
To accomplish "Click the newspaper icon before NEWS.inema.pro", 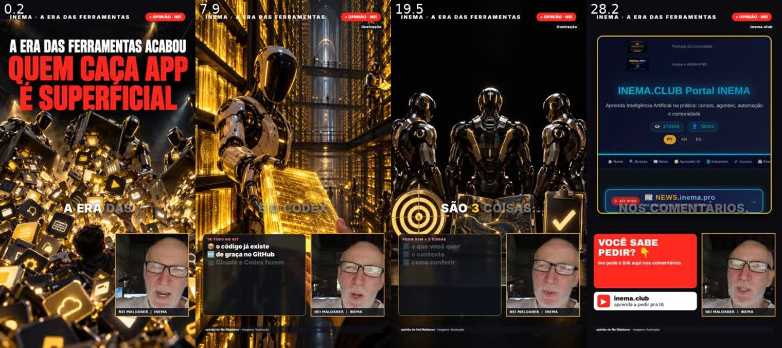I will pyautogui.click(x=649, y=197).
